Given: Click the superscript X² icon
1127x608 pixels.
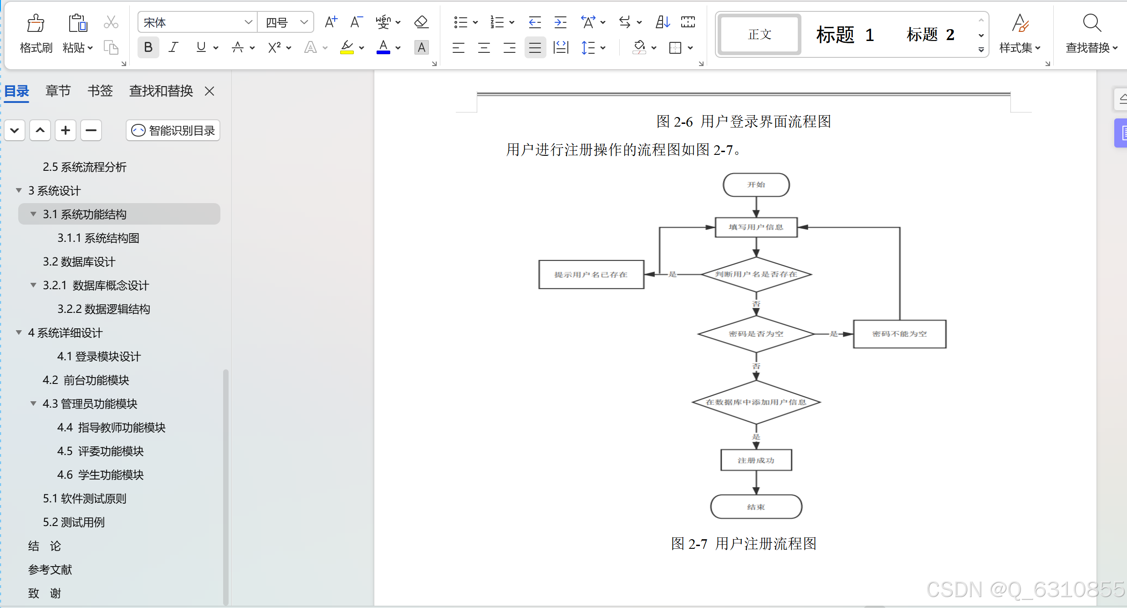Looking at the screenshot, I should click(x=274, y=47).
